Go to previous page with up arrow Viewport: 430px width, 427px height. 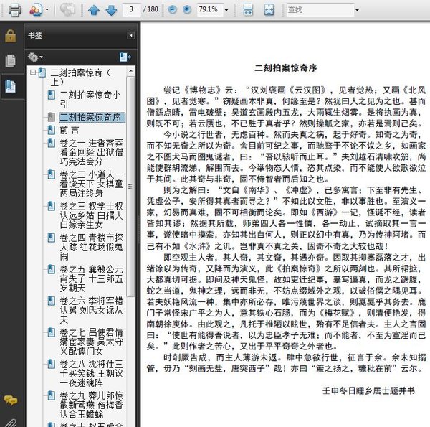tap(94, 10)
